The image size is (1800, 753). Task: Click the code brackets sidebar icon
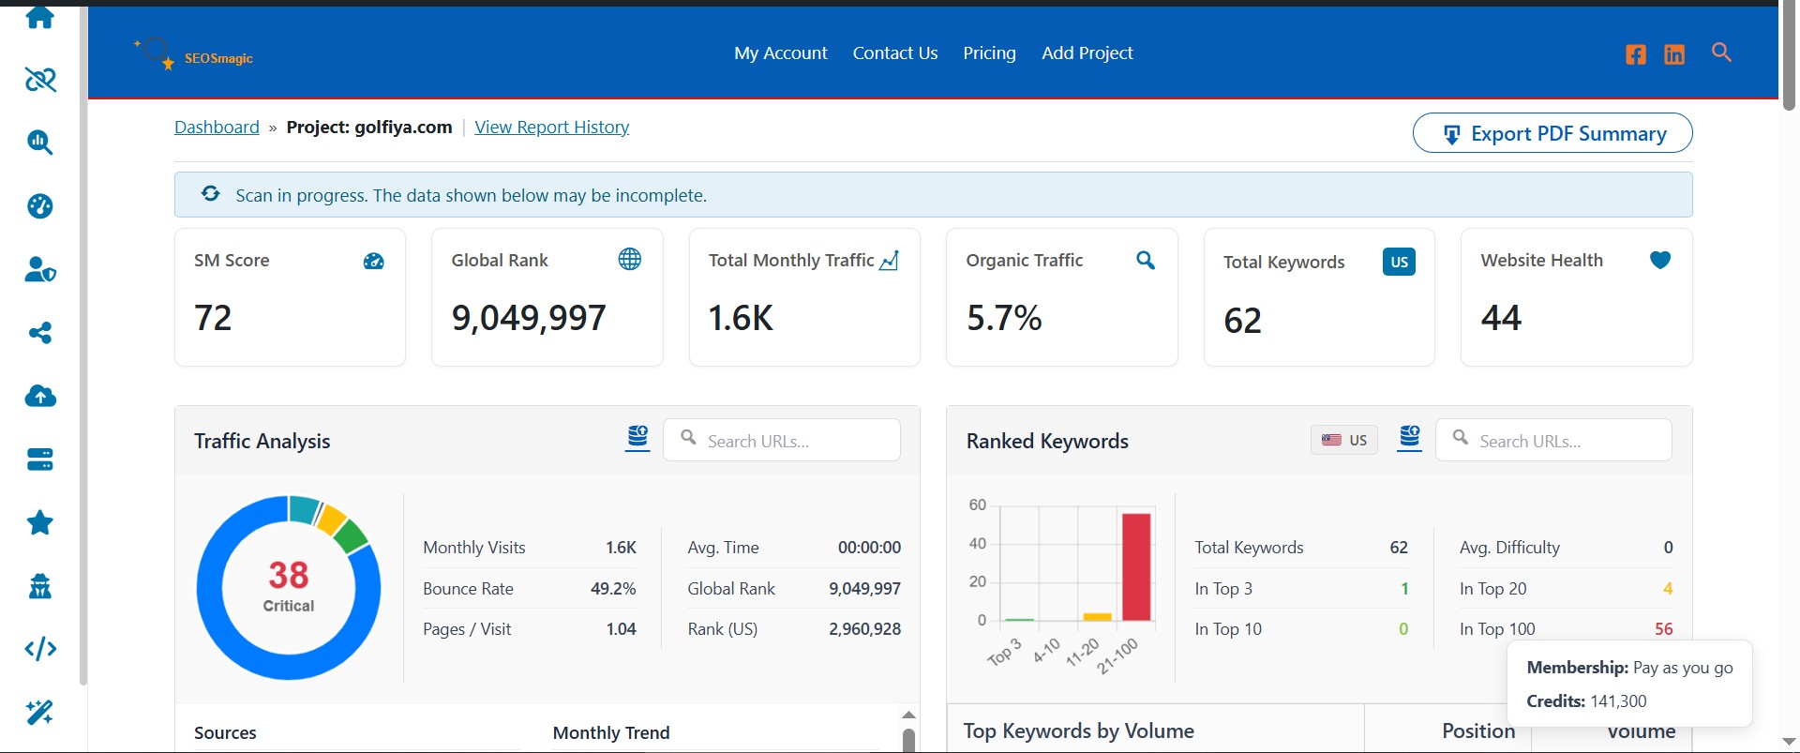[x=40, y=649]
